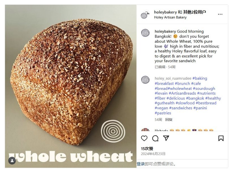Viewport: 230px width, 169px height.
Task: Open the #wholewheat hashtag
Action: [180, 88]
